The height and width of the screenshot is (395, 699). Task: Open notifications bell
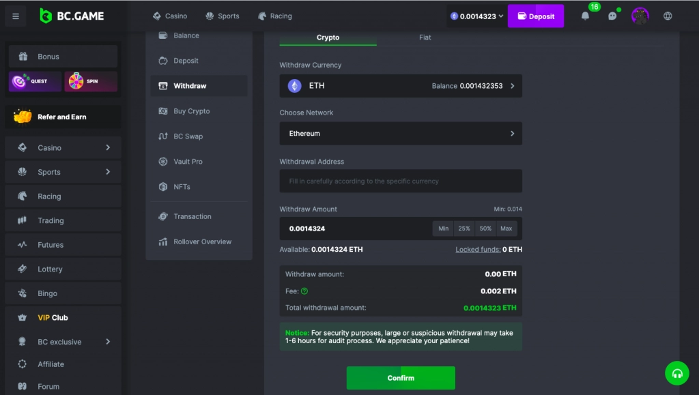585,16
